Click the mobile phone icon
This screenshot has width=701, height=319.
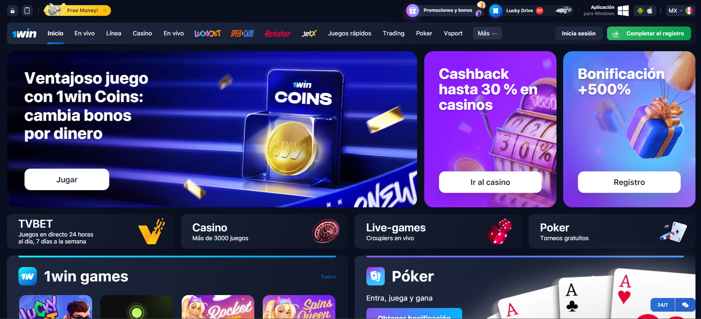click(27, 11)
